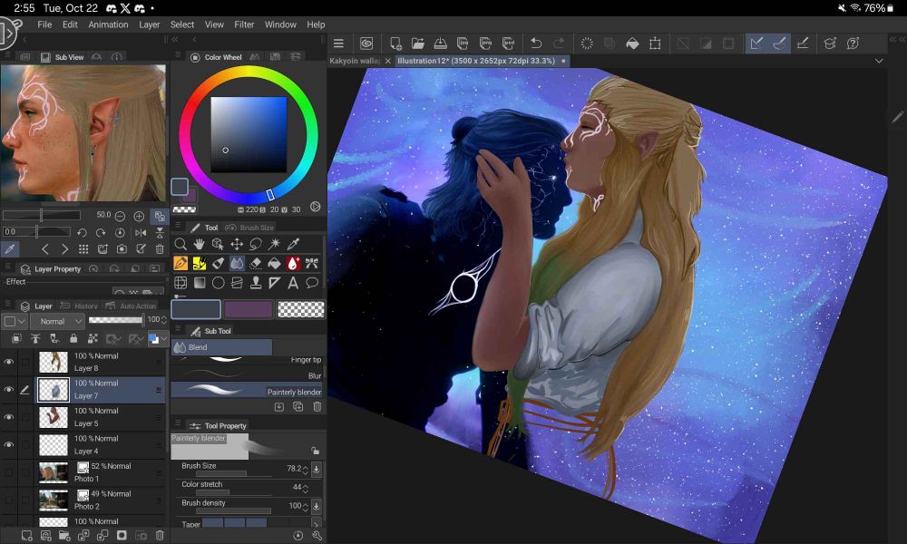This screenshot has height=544, width=907.
Task: Tap the Undo arrow in the top toolbar
Action: click(535, 42)
